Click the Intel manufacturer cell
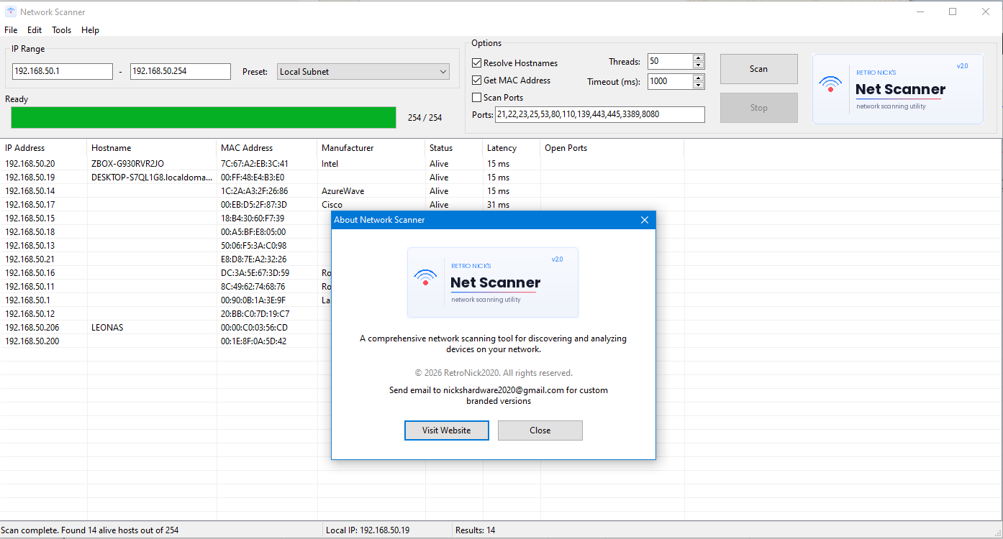The image size is (1003, 539). tap(330, 164)
